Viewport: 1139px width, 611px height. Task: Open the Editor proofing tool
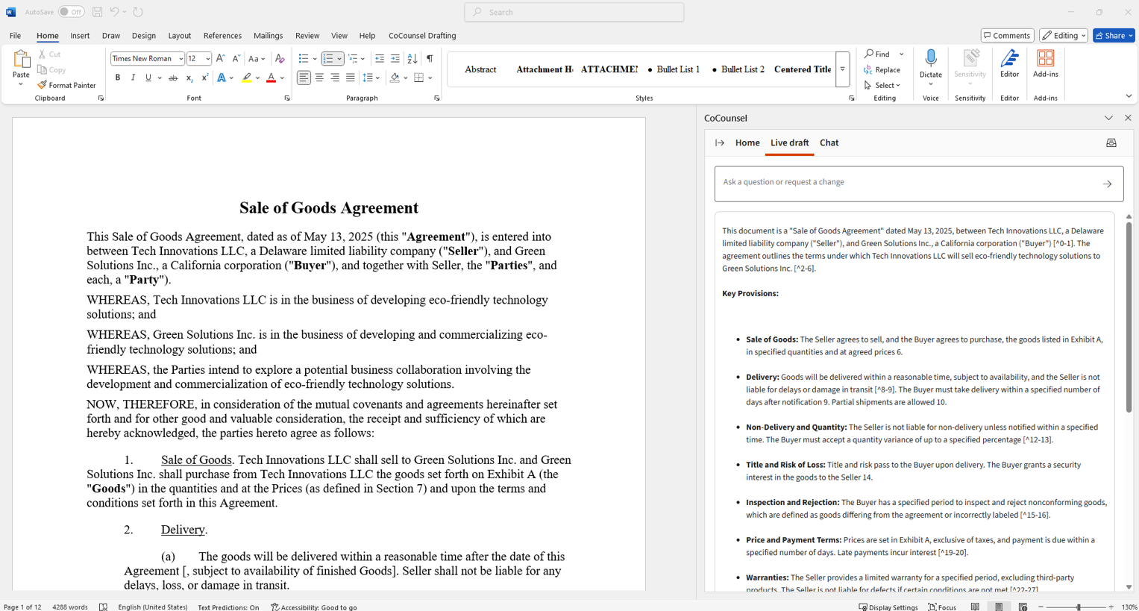coord(1009,63)
